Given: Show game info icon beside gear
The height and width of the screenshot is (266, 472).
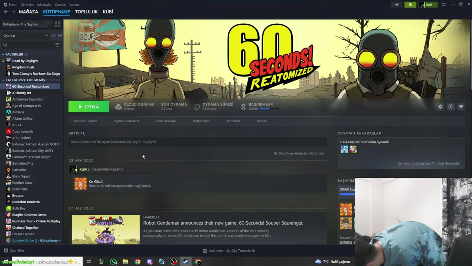Looking at the screenshot, I should (x=451, y=106).
